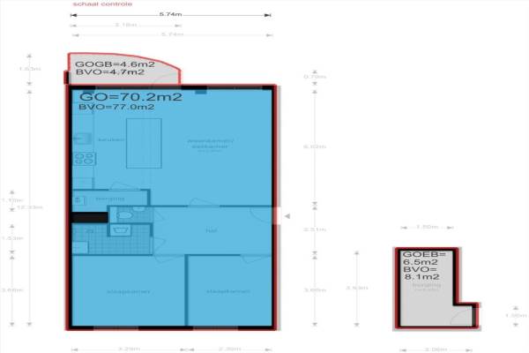Click the entrance arrow on right wall
The width and height of the screenshot is (529, 353).
(281, 214)
